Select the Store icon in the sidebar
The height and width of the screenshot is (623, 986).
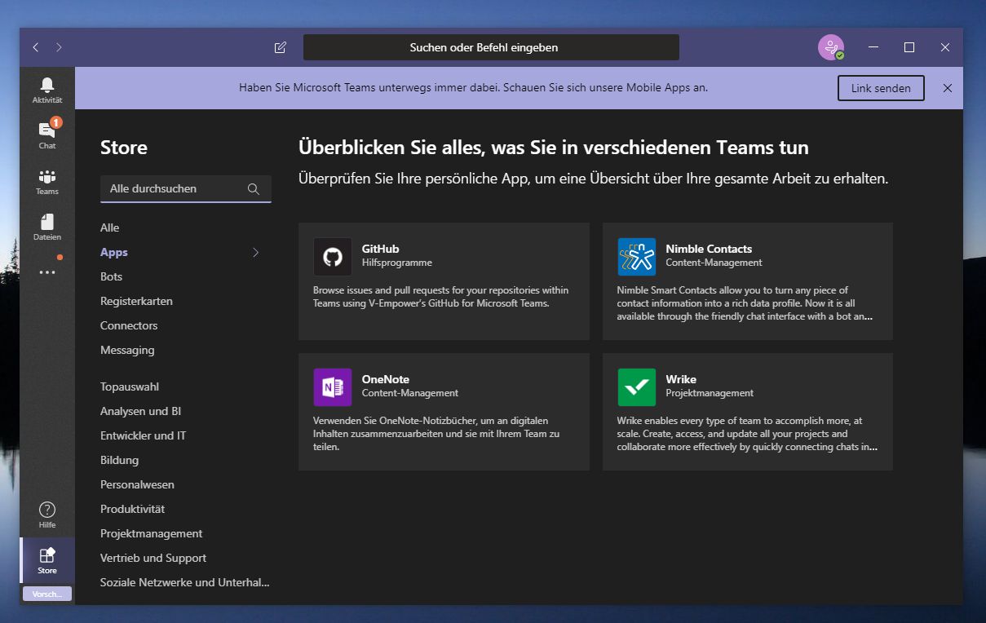point(47,556)
